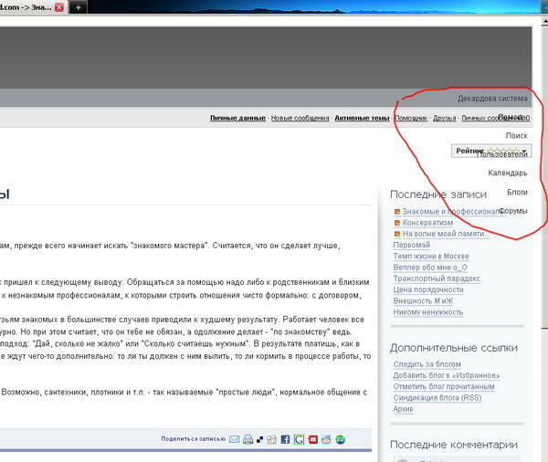Click the Delicious bookmark share icon
This screenshot has height=462, width=548.
click(x=260, y=439)
